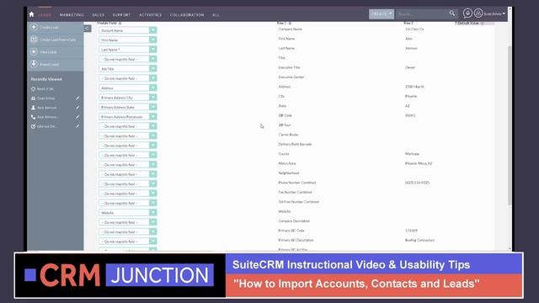Click the first circular icon under Recently Viewed
Image resolution: width=539 pixels, height=303 pixels.
coord(34,89)
